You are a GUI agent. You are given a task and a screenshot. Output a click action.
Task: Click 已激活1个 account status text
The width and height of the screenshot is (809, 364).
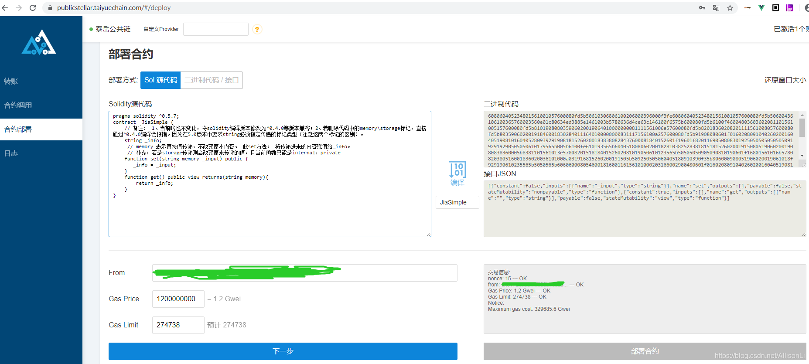(791, 29)
